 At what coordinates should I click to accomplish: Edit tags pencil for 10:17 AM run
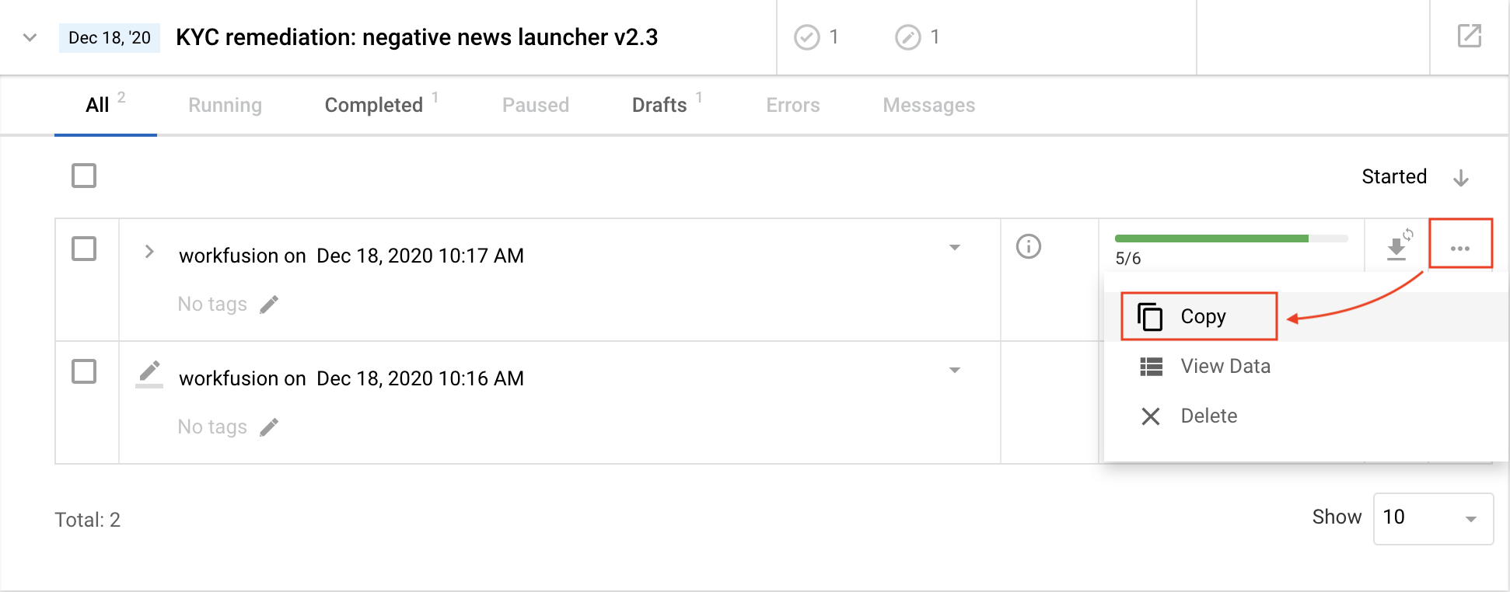(269, 305)
